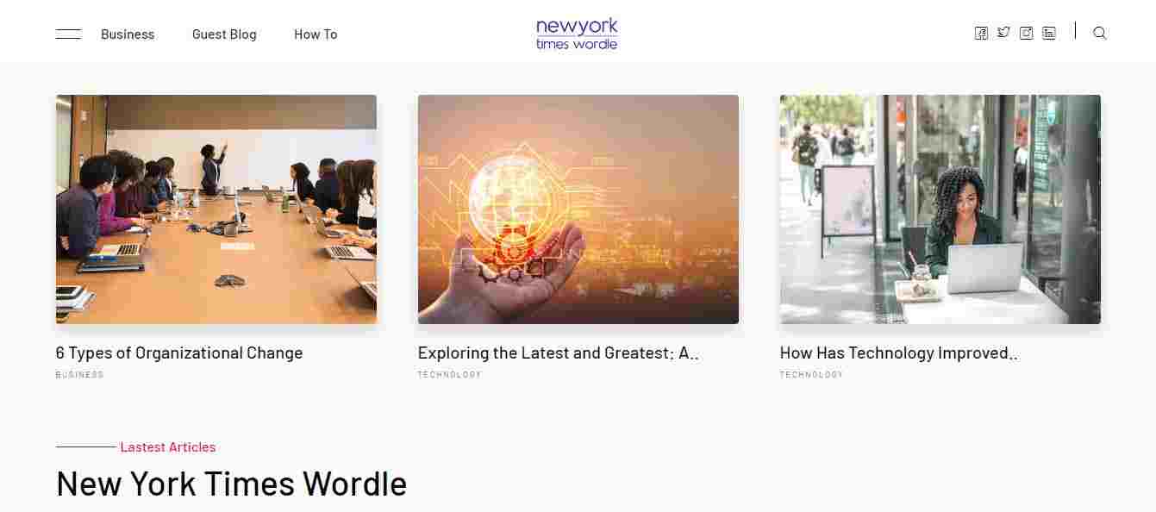1156x512 pixels.
Task: Open the woman with laptop thumbnail
Action: (x=940, y=209)
